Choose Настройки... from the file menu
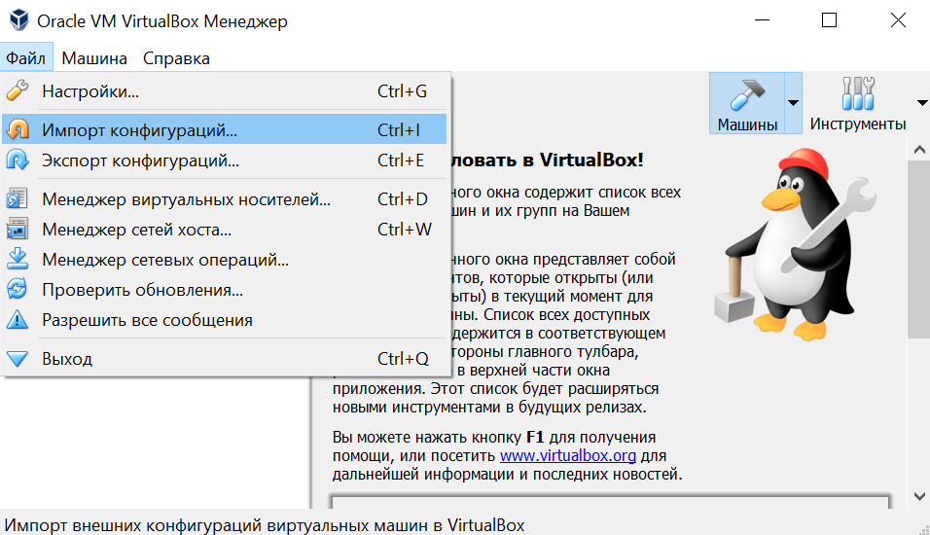This screenshot has height=535, width=930. click(x=224, y=91)
